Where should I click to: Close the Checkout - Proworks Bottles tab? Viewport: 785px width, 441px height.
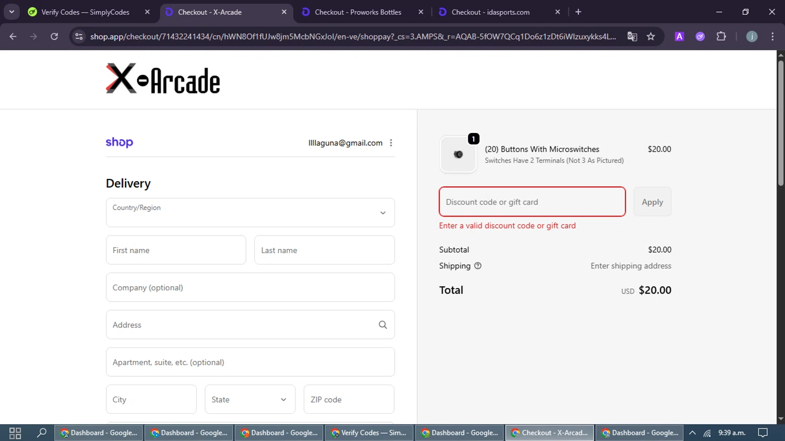click(x=421, y=12)
